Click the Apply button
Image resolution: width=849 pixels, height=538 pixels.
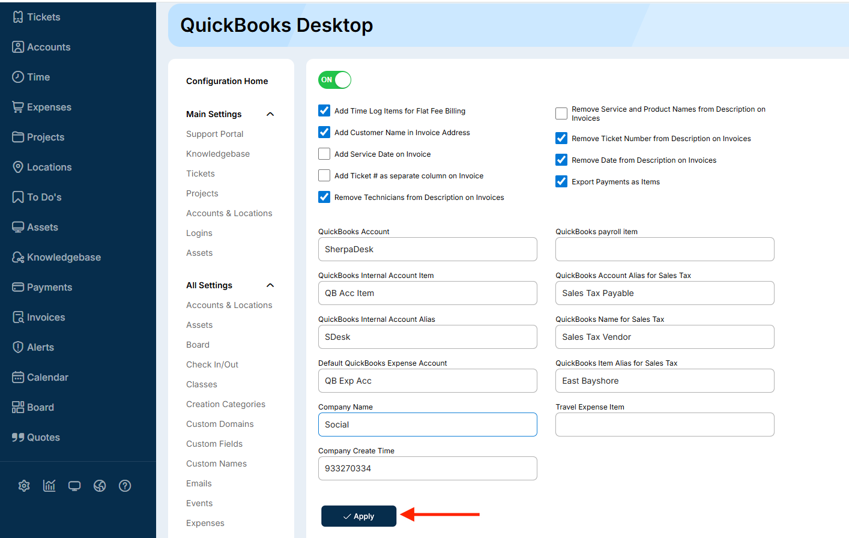point(359,516)
